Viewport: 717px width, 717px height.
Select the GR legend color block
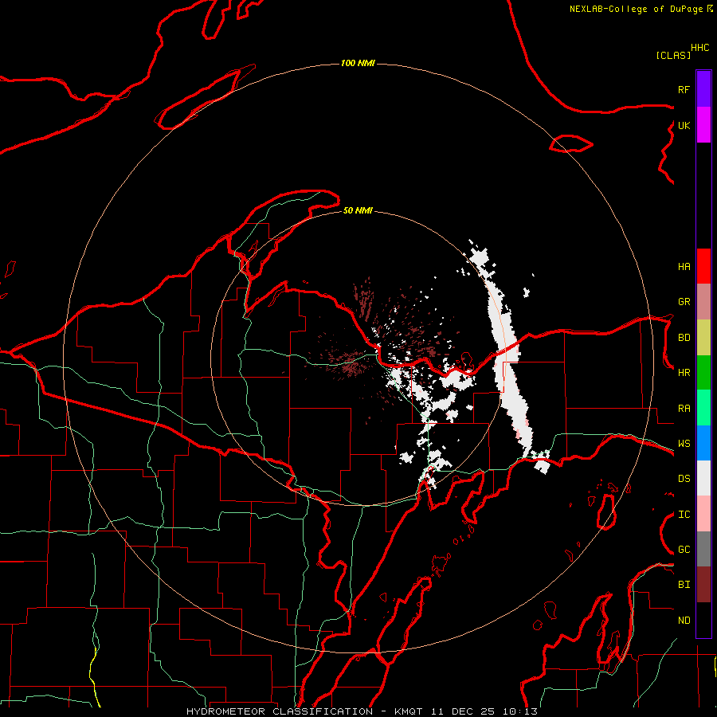click(x=703, y=302)
